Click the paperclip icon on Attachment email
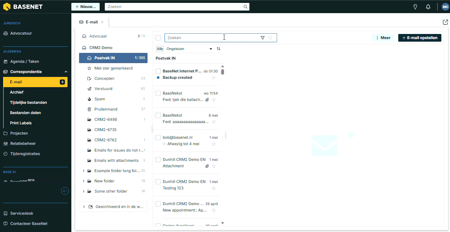 tap(207, 166)
